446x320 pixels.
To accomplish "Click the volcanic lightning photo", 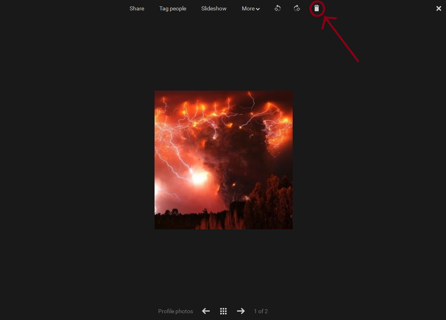I will point(223,160).
